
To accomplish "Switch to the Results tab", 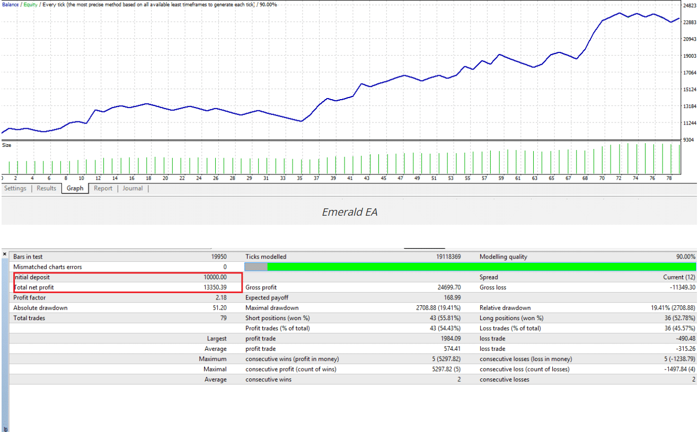I will coord(46,188).
